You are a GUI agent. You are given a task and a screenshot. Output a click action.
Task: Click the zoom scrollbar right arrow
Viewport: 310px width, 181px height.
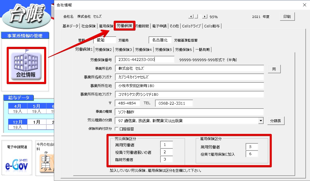tap(205, 17)
